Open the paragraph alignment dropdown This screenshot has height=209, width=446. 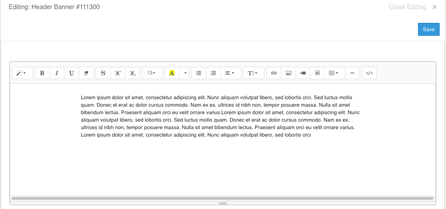pos(231,73)
